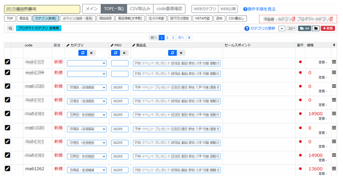Switch to the CSV取込み tab
The image size is (343, 184).
(x=140, y=9)
